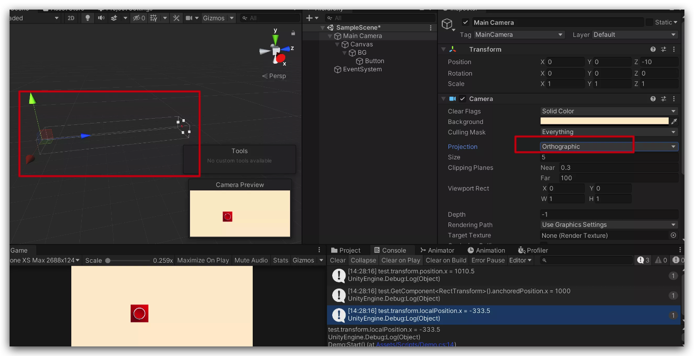Open Camera component presets icon

point(663,99)
